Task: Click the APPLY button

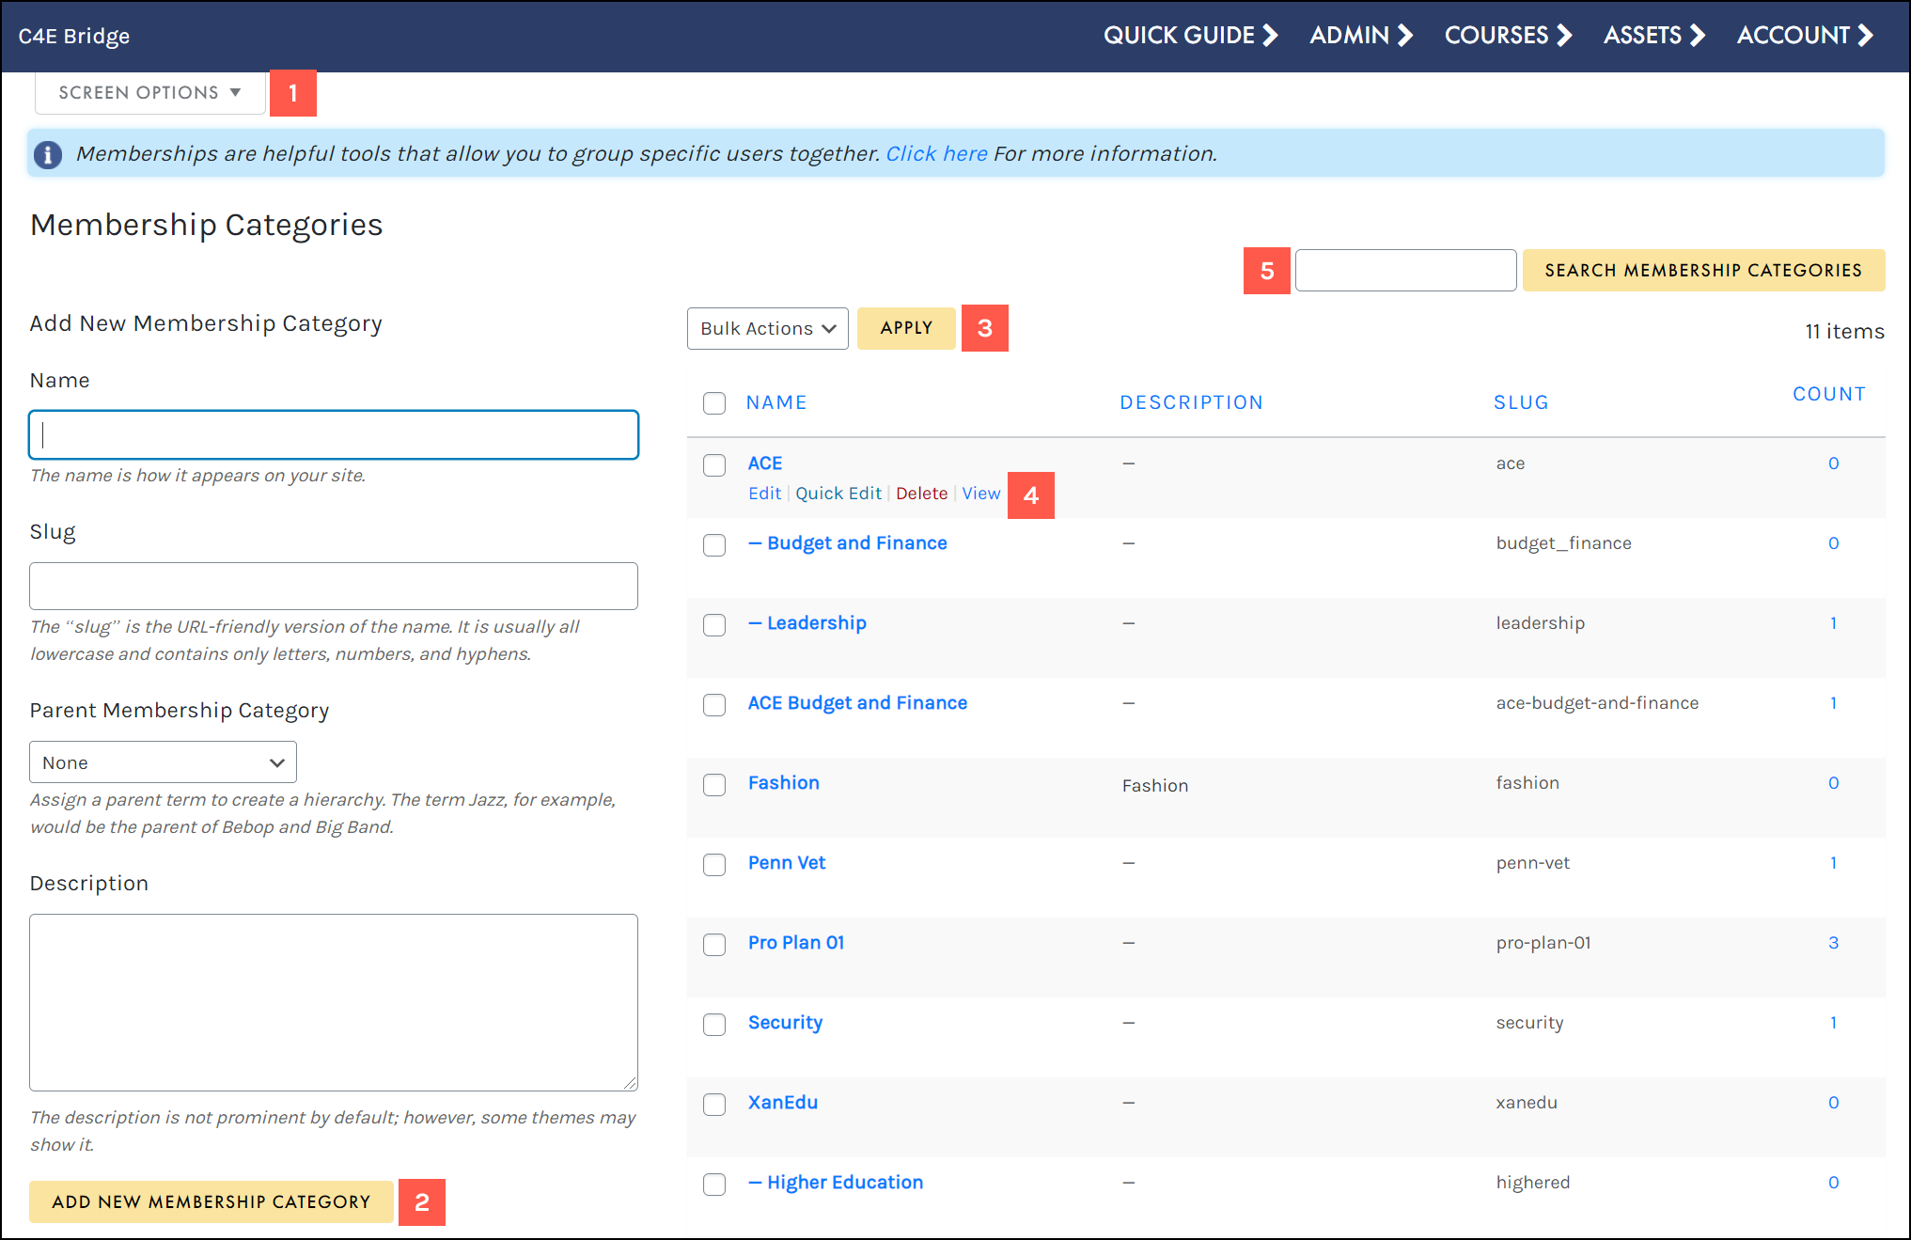Action: pyautogui.click(x=907, y=328)
